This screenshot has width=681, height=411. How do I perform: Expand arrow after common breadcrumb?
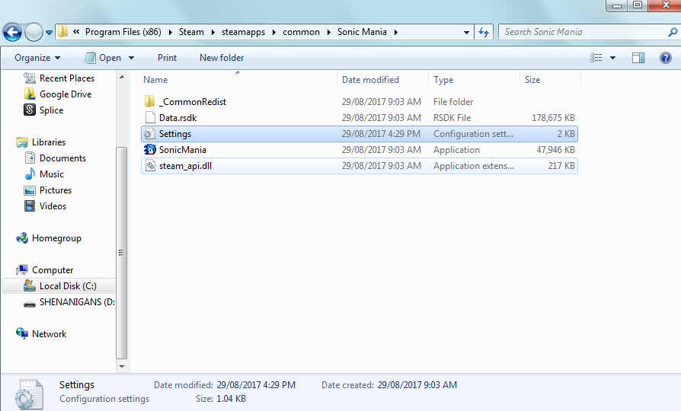click(x=328, y=32)
